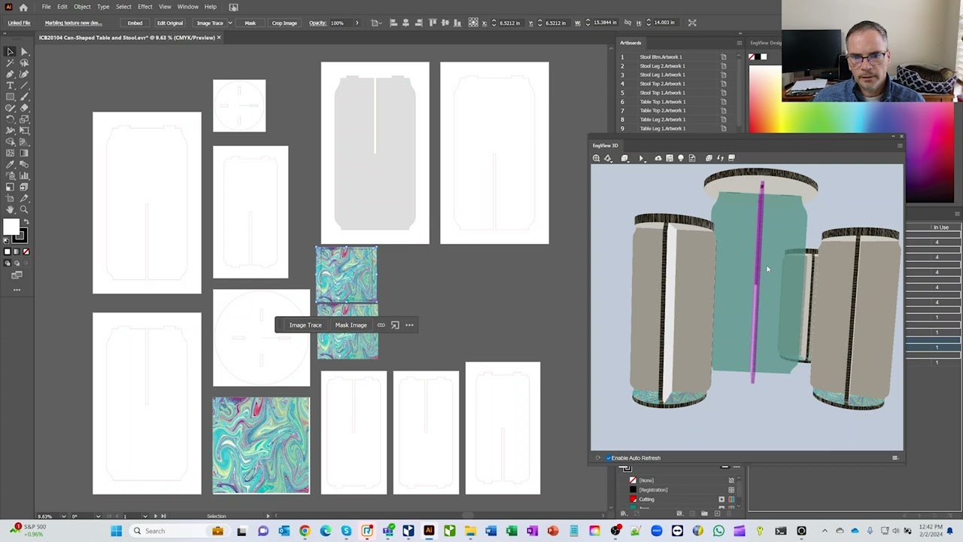The width and height of the screenshot is (963, 542).
Task: Set Color fill mode button
Action: pos(8,252)
